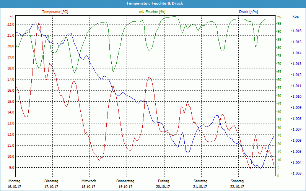Click the 21,0 temperature axis value
Viewport: 306px width, 191px height.
[11, 35]
